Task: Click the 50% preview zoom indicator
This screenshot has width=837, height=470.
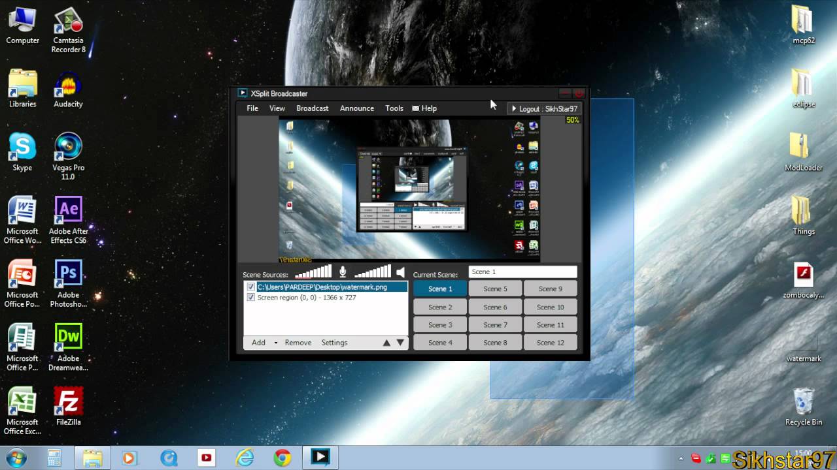Action: (x=573, y=120)
